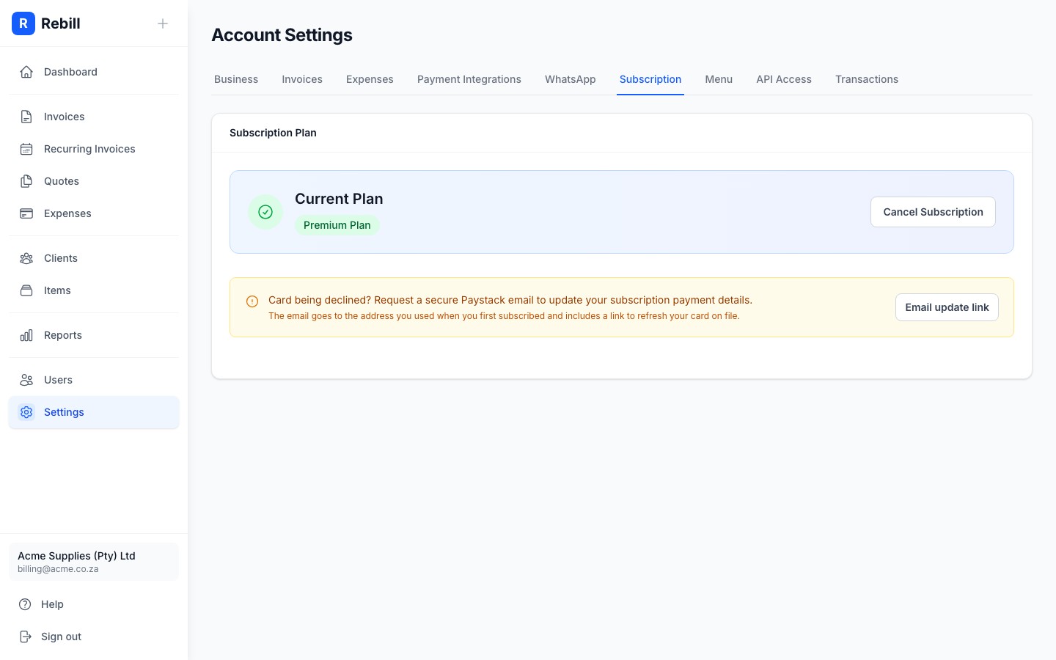Click the Acme Supplies account section
Viewport: 1056px width, 660px height.
94,562
